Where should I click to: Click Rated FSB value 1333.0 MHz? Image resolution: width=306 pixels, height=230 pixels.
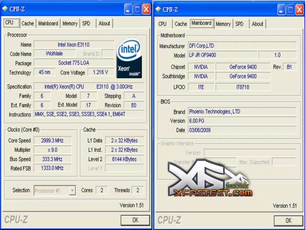pyautogui.click(x=53, y=168)
